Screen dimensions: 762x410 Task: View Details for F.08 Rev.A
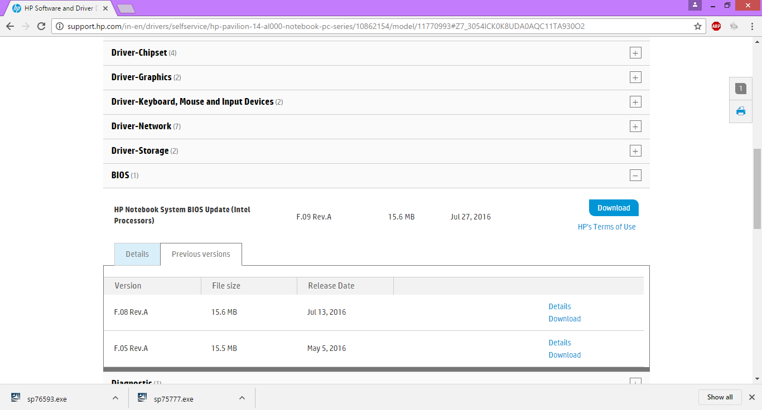tap(560, 306)
